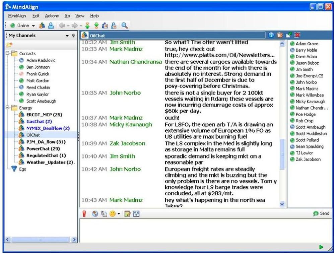Mark message urgent with red exclamation icon
The width and height of the screenshot is (335, 254).
84,214
